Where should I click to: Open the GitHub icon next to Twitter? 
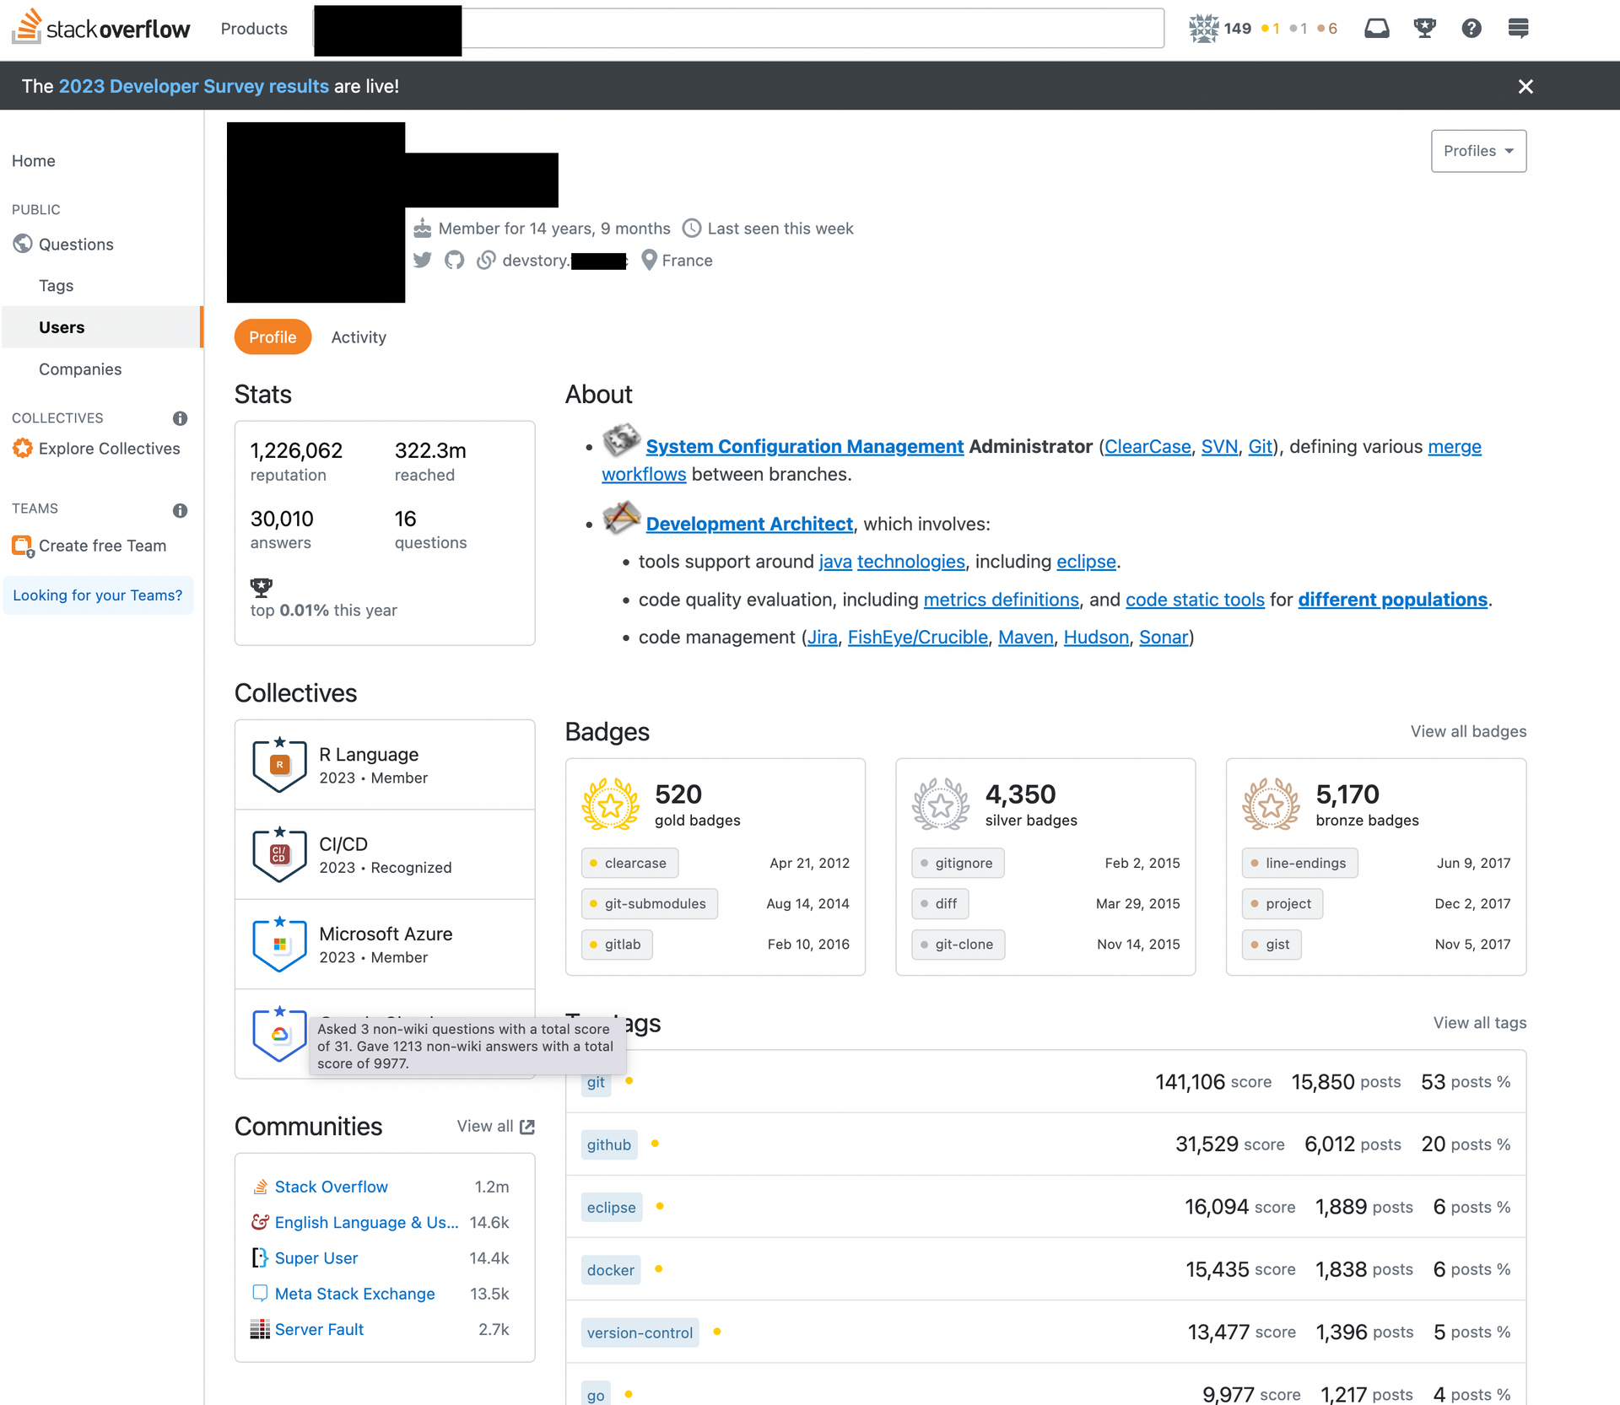click(454, 260)
